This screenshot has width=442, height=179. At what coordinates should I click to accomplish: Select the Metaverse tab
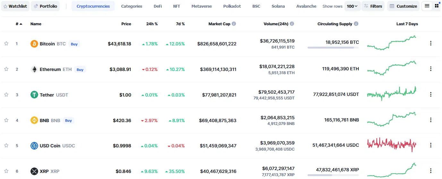(x=202, y=6)
